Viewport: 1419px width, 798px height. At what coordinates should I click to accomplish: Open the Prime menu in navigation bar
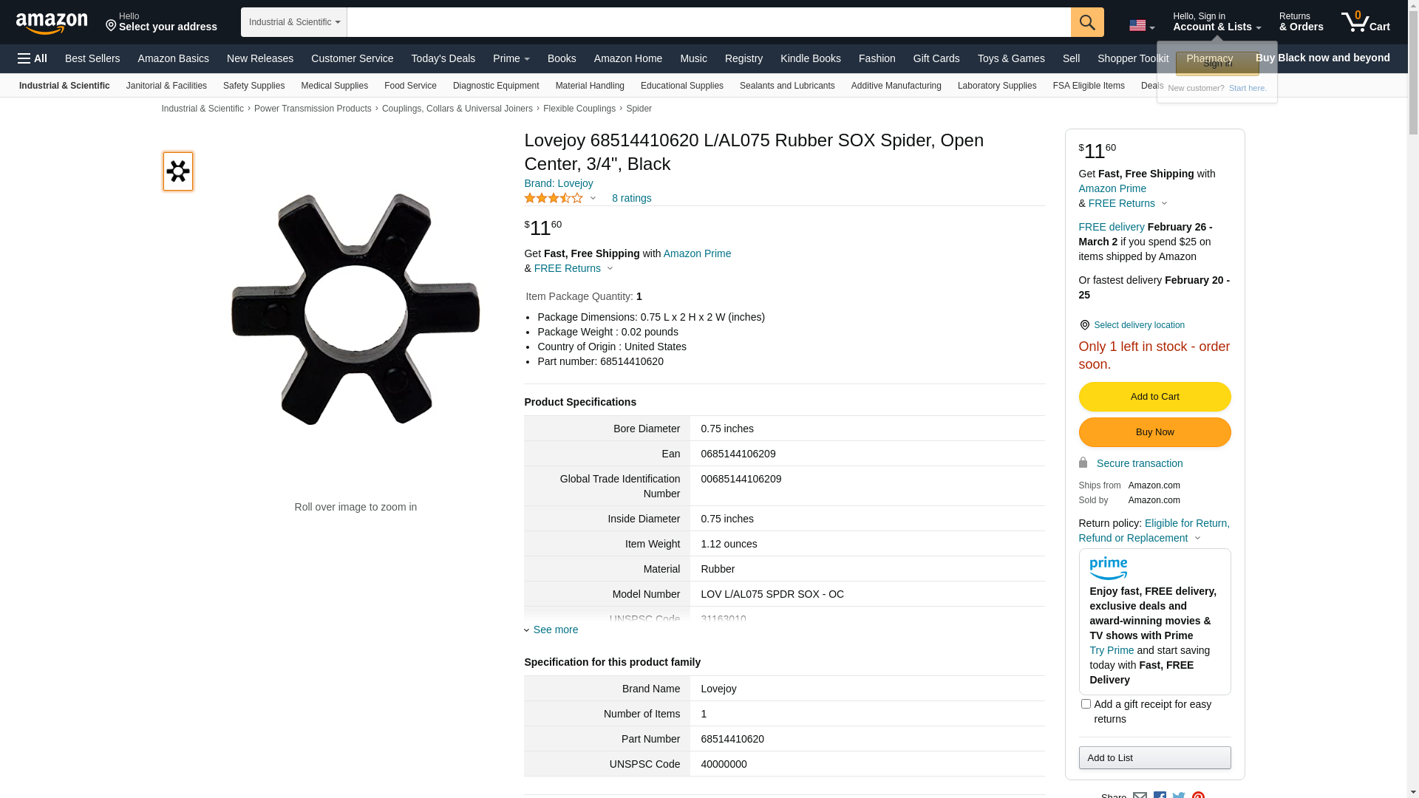[511, 58]
